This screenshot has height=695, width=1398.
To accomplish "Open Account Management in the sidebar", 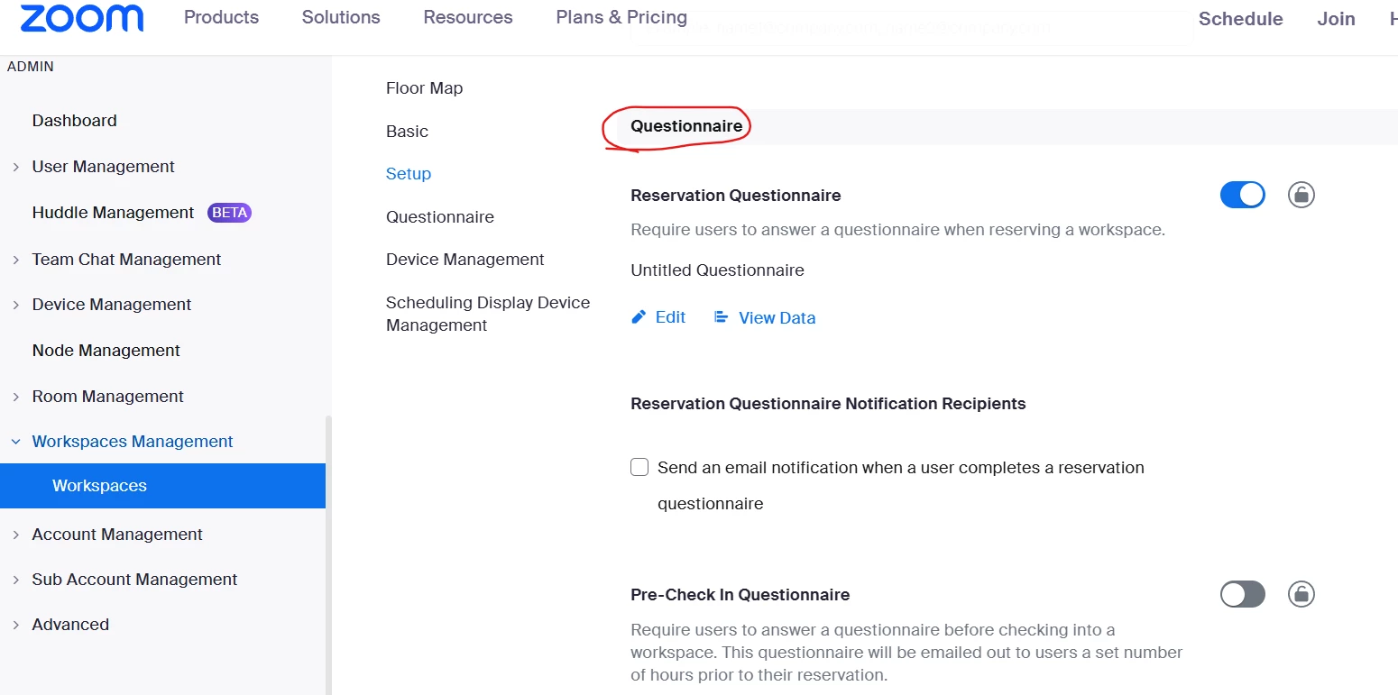I will pyautogui.click(x=117, y=535).
